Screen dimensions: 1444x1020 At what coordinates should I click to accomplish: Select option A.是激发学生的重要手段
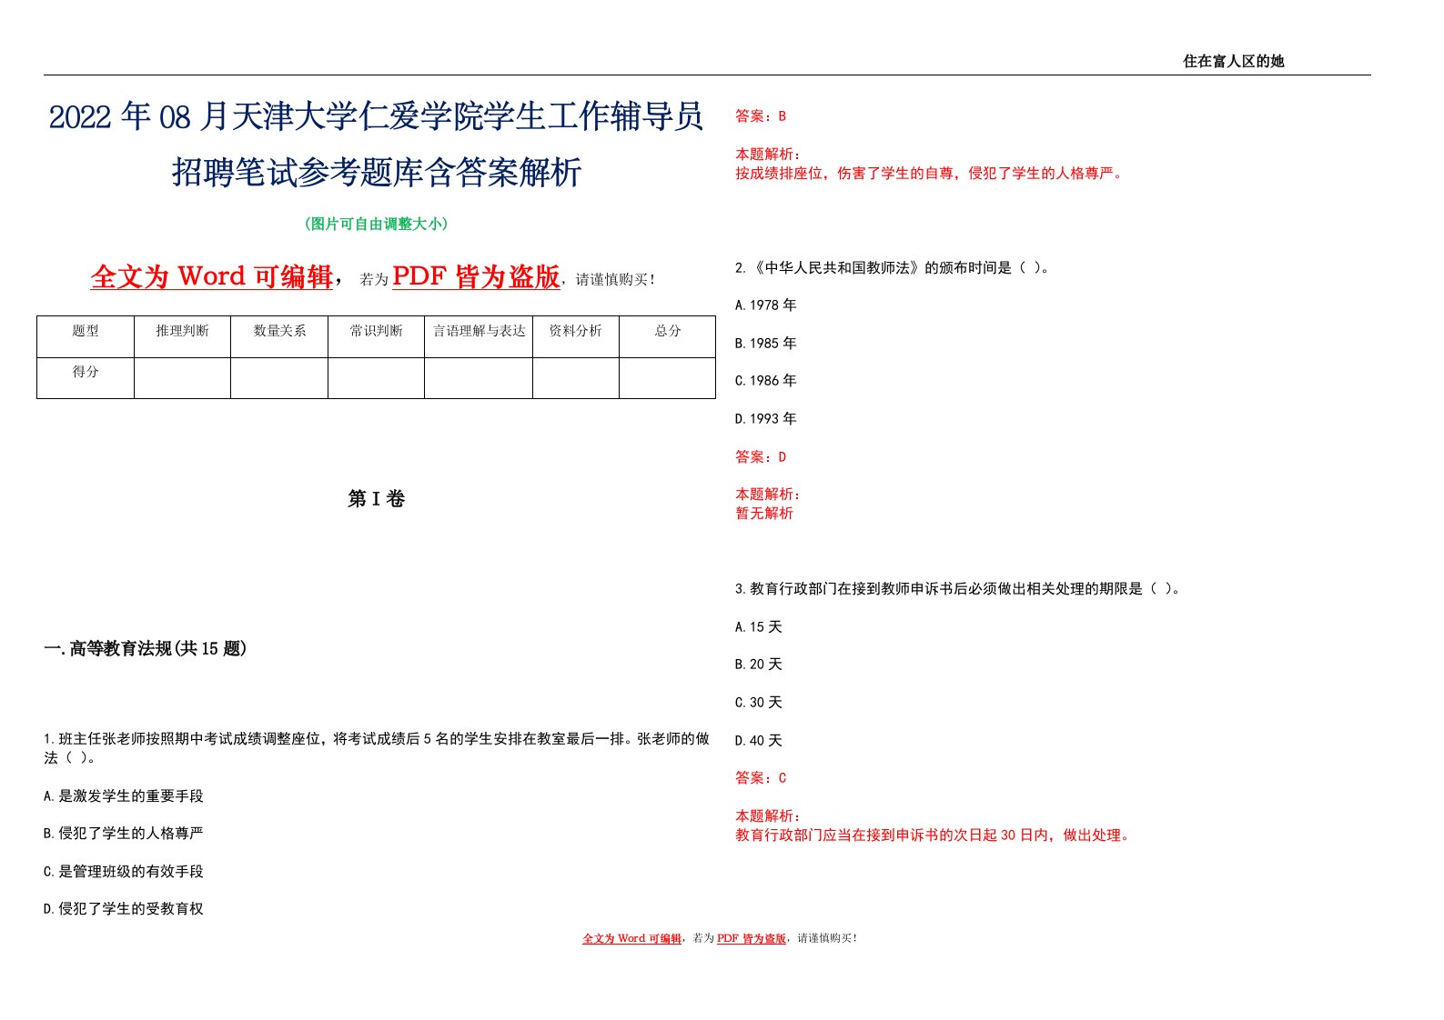[124, 795]
